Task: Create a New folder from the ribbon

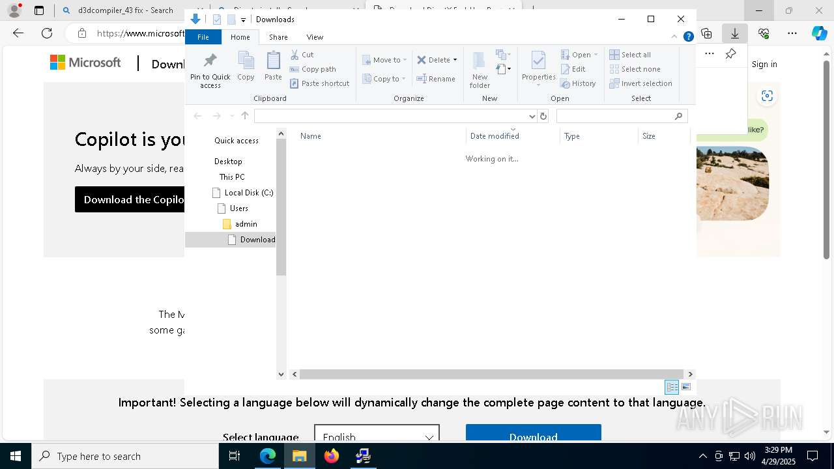Action: tap(480, 70)
